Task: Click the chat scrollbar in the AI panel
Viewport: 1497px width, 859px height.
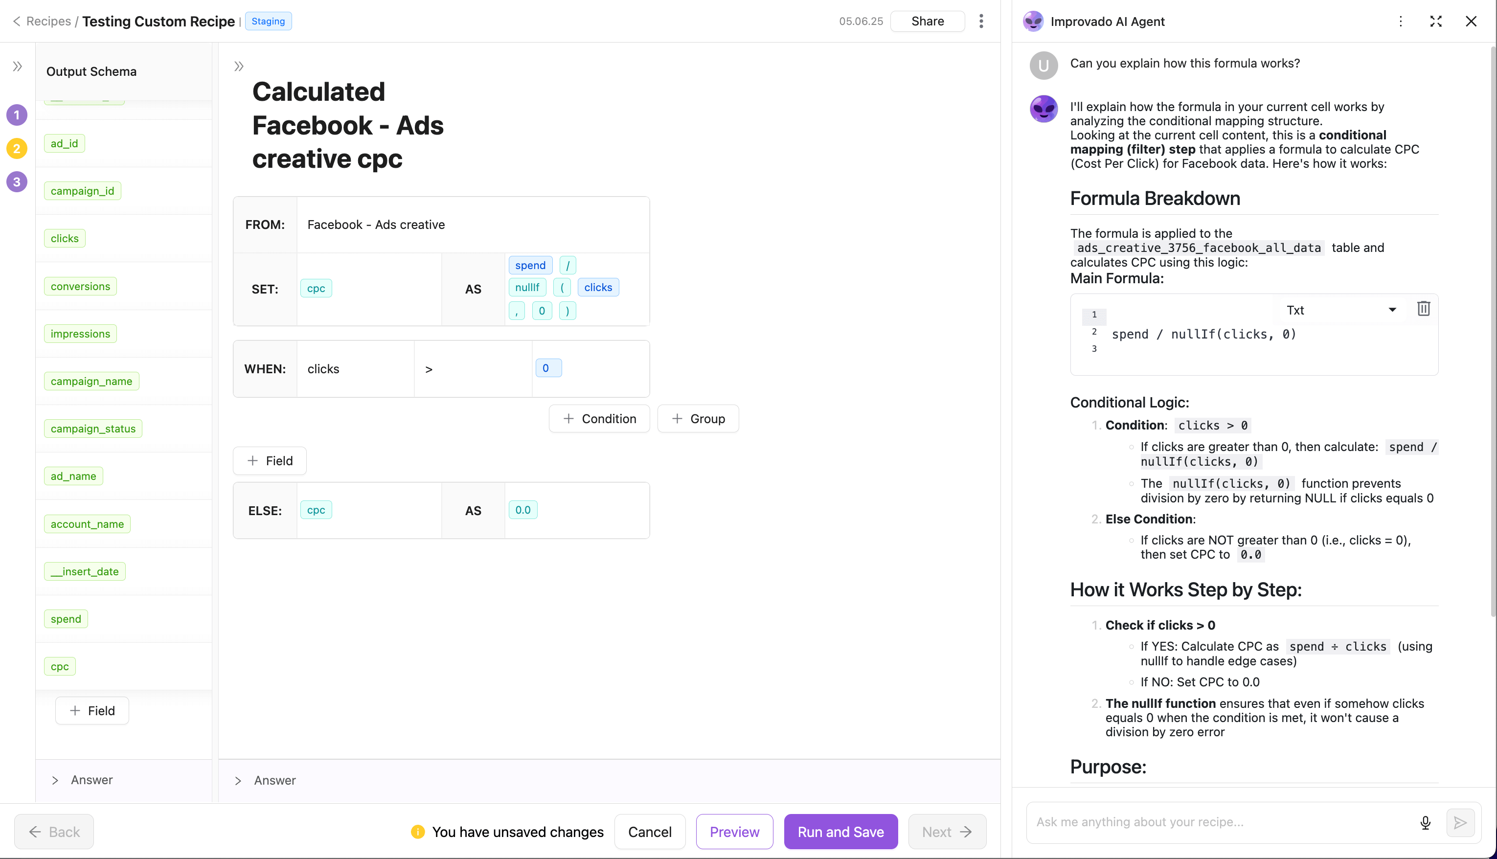Action: (x=1492, y=330)
